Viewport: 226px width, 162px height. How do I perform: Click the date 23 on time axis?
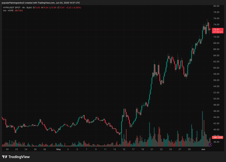tap(161, 149)
